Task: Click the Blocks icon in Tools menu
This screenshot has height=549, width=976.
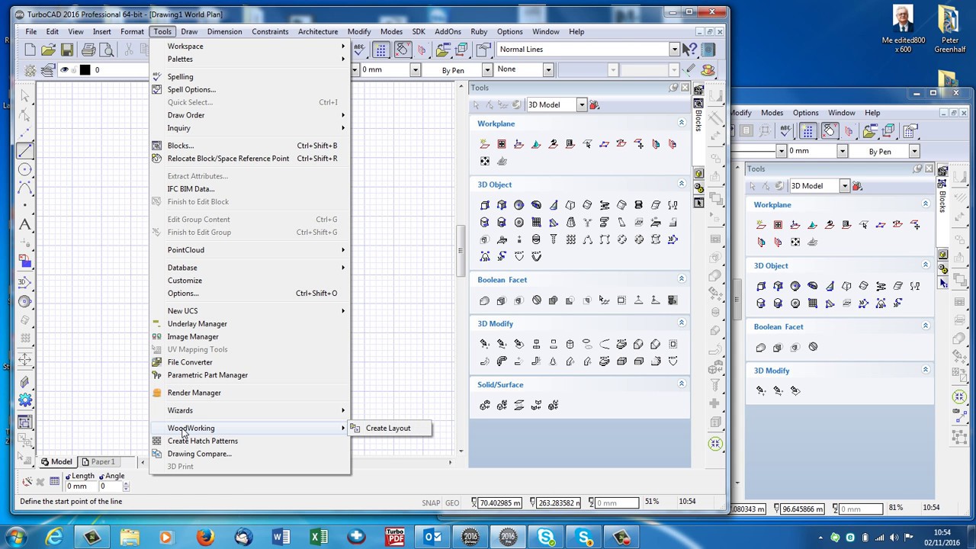Action: point(157,146)
